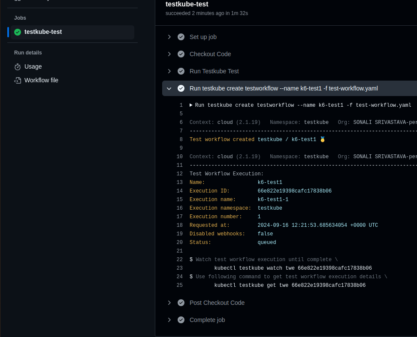Screen dimensions: 417x337
Task: Click the Execution namespace value 'testkube'
Action: 270,208
